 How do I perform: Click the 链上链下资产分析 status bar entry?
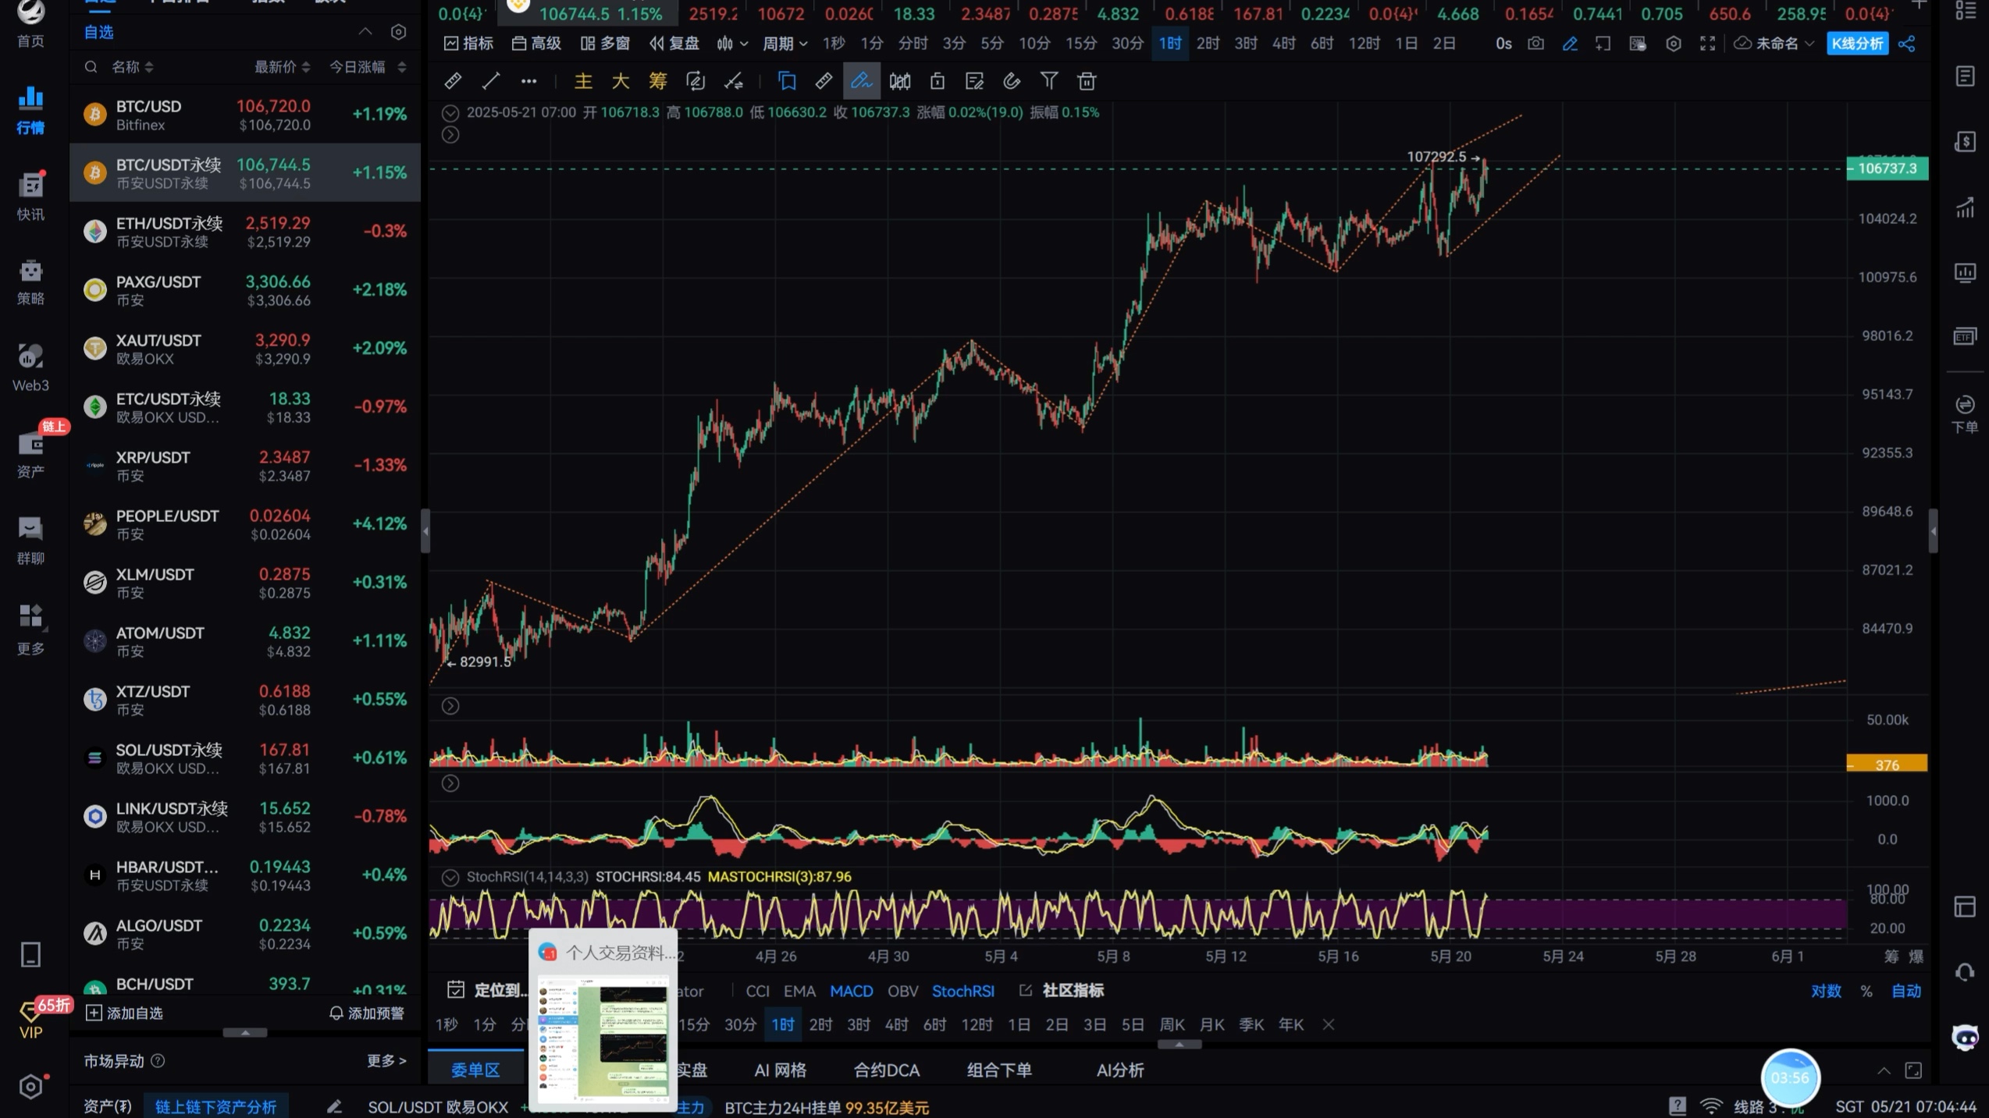[215, 1107]
